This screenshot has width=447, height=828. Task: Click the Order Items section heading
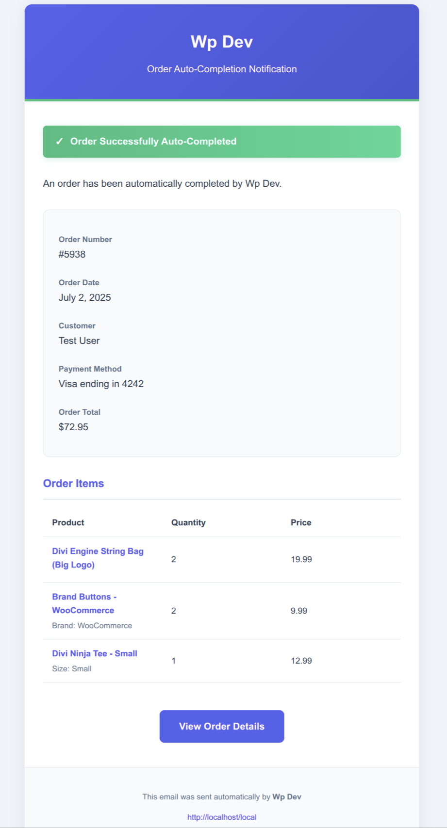coord(74,483)
